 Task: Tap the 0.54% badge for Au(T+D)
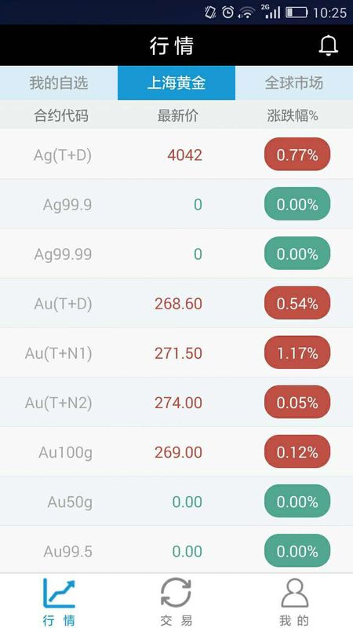[x=297, y=303]
